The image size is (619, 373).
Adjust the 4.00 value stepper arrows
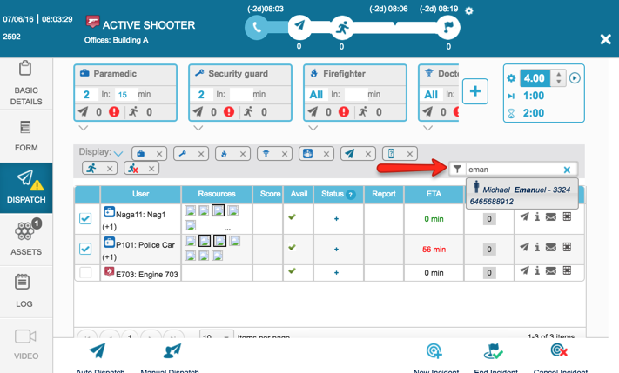pyautogui.click(x=558, y=78)
